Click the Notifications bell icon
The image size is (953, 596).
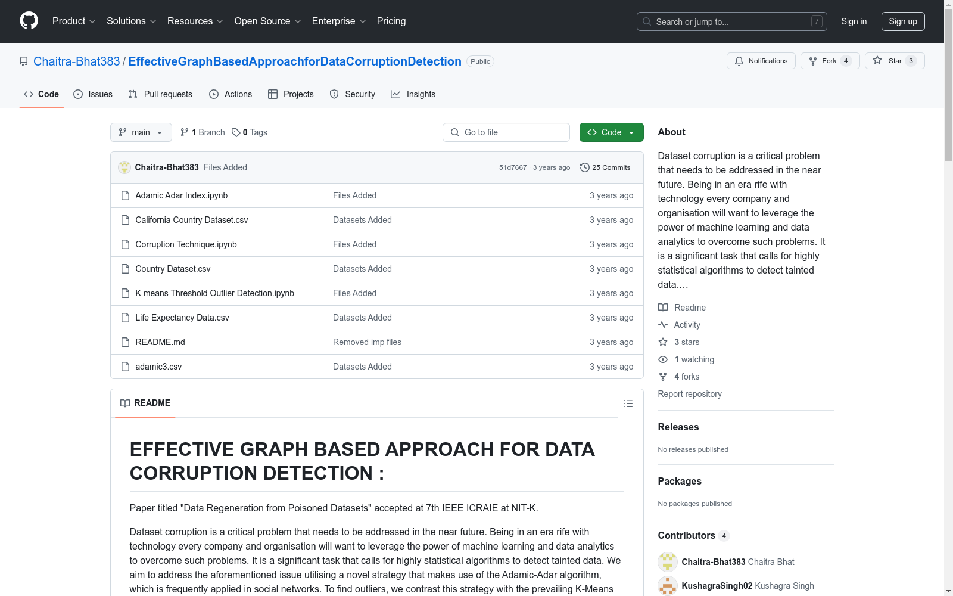click(x=739, y=61)
